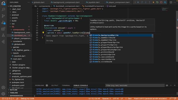Open the Manage gear settings

[x=3, y=94]
